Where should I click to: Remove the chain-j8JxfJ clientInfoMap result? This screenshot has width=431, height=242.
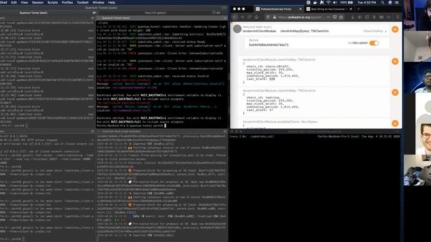(x=395, y=61)
